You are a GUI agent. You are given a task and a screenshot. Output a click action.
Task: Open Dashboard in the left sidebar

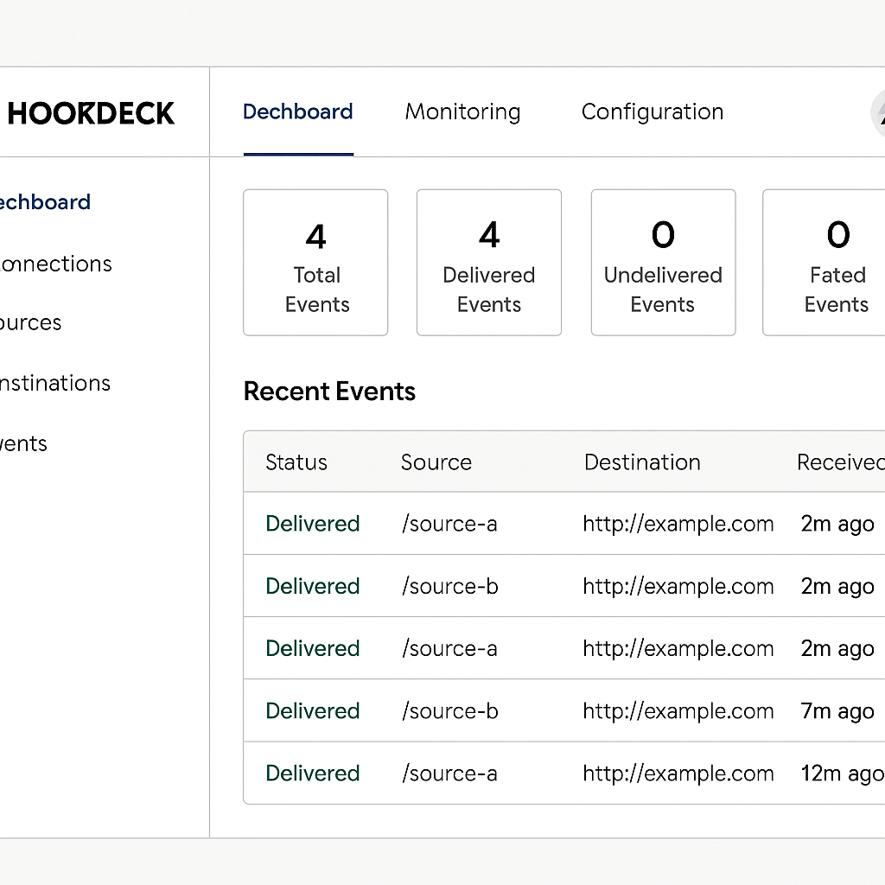(45, 202)
